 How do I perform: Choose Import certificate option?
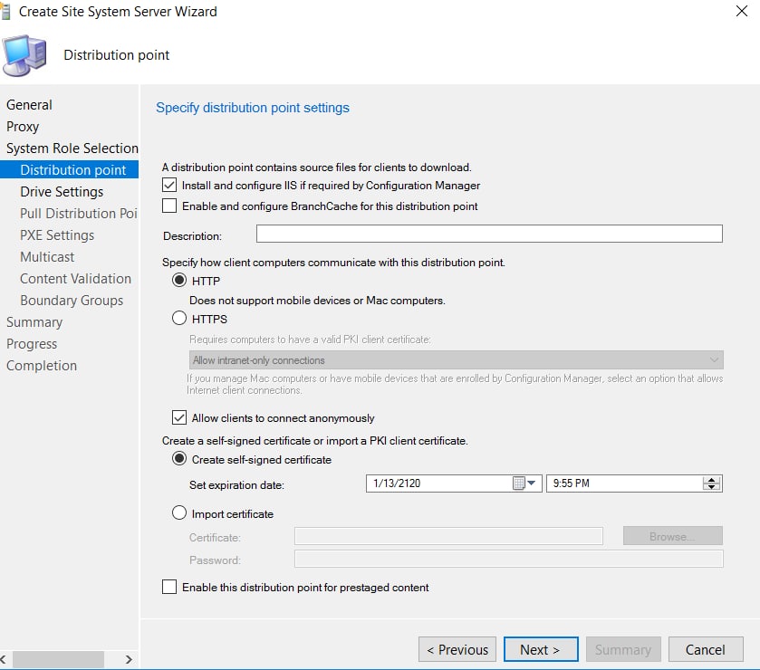(x=179, y=513)
